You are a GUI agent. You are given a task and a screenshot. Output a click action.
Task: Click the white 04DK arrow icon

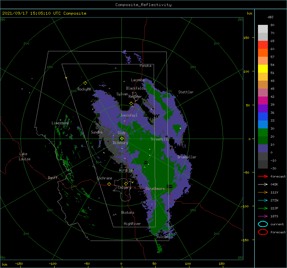point(263,184)
